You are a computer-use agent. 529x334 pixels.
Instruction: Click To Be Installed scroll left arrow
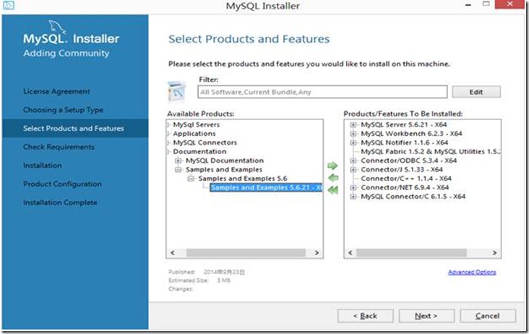[x=350, y=253]
